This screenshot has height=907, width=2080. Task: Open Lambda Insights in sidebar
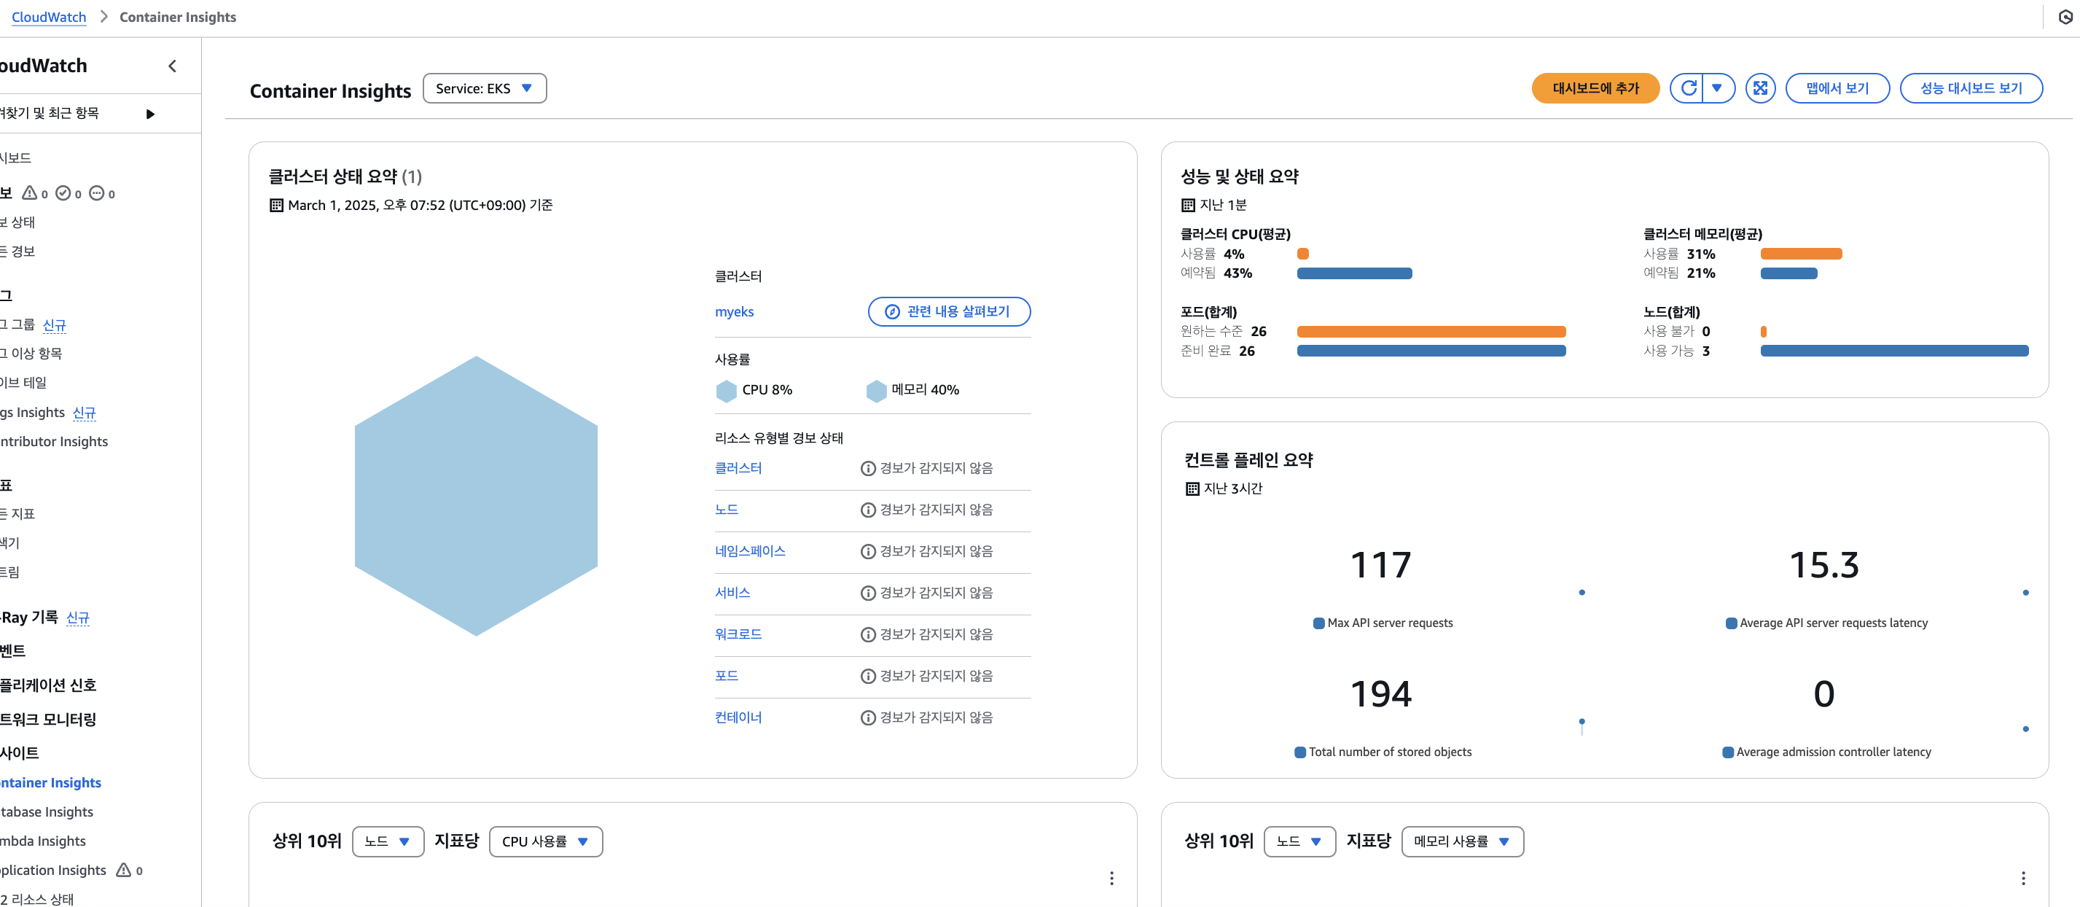tap(42, 841)
